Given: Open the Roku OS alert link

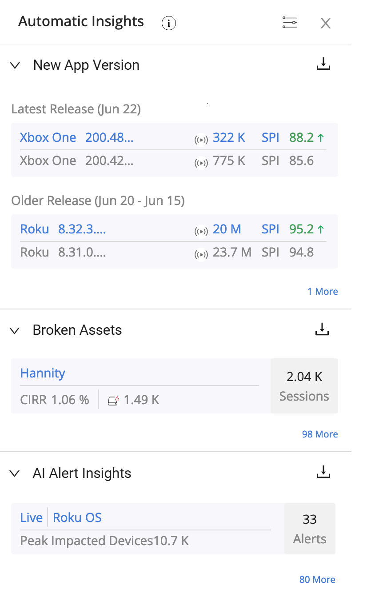Looking at the screenshot, I should pyautogui.click(x=77, y=518).
